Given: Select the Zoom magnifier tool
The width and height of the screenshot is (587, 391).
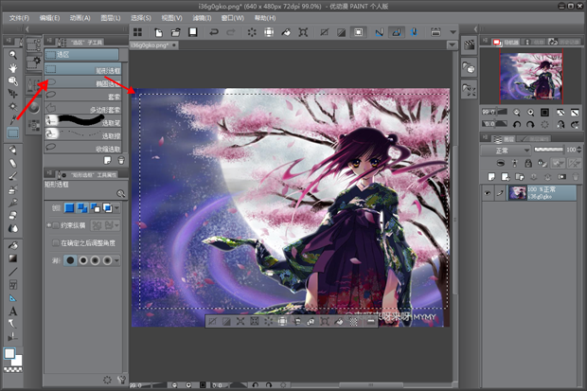Looking at the screenshot, I should (12, 55).
